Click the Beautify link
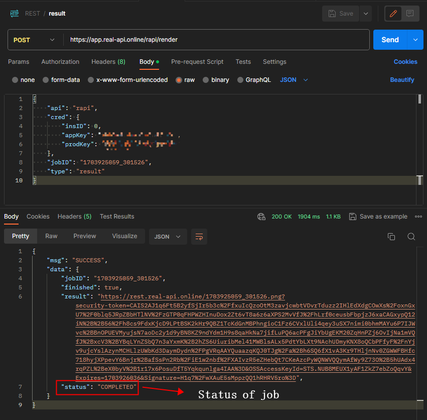Screen dimensions: 427x420 click(402, 80)
